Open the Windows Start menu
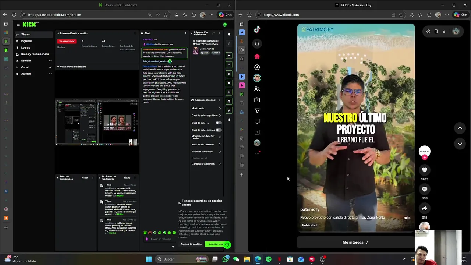 click(x=149, y=259)
